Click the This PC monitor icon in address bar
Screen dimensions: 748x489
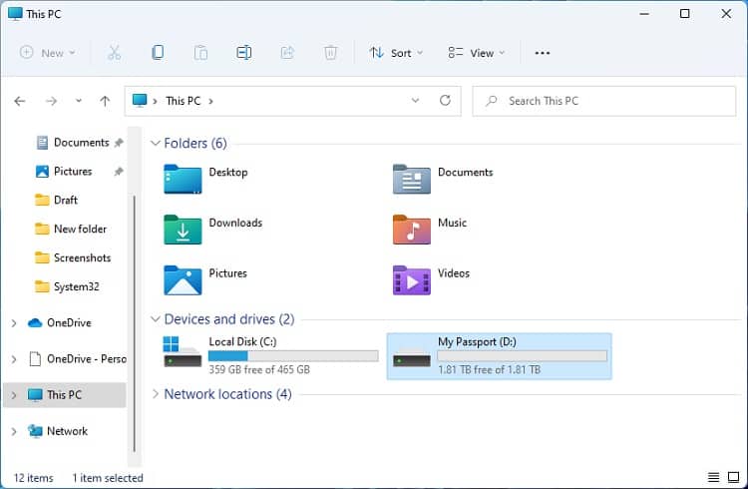click(x=140, y=100)
